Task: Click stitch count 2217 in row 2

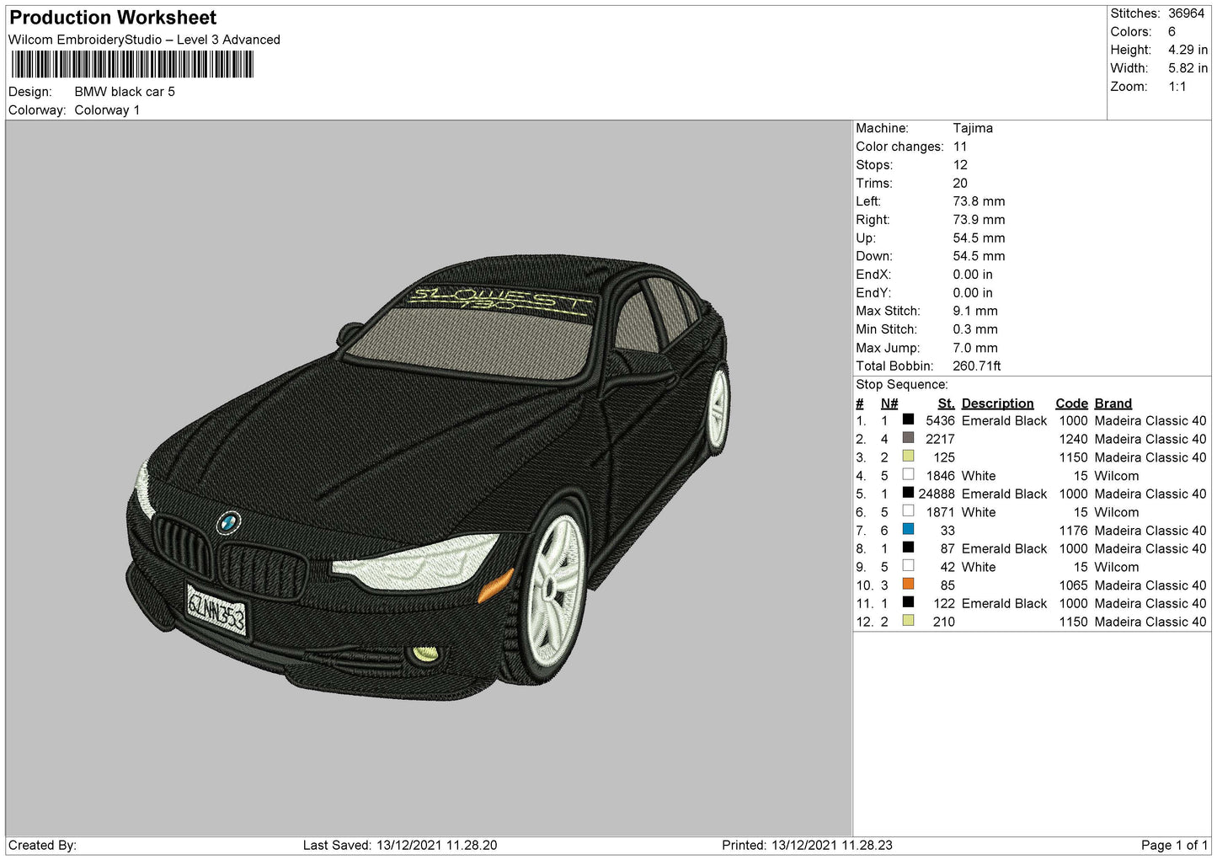Action: [x=940, y=440]
